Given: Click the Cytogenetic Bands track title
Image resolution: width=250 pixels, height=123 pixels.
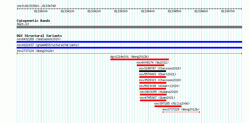Looking at the screenshot, I should pos(33,21).
